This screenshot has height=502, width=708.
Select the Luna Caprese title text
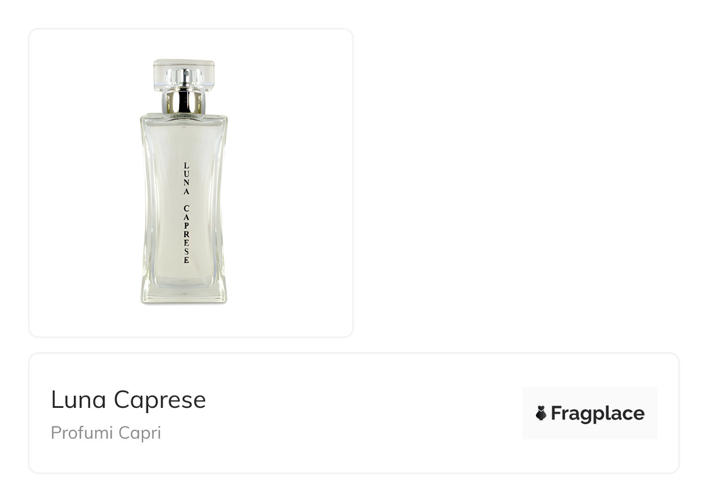tap(128, 400)
